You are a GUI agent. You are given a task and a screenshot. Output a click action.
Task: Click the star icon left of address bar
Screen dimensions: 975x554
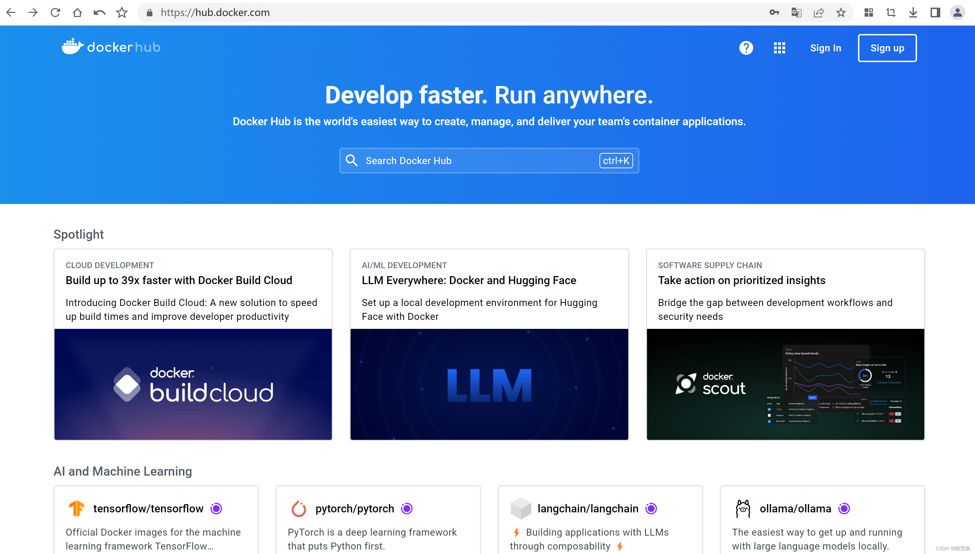[122, 12]
